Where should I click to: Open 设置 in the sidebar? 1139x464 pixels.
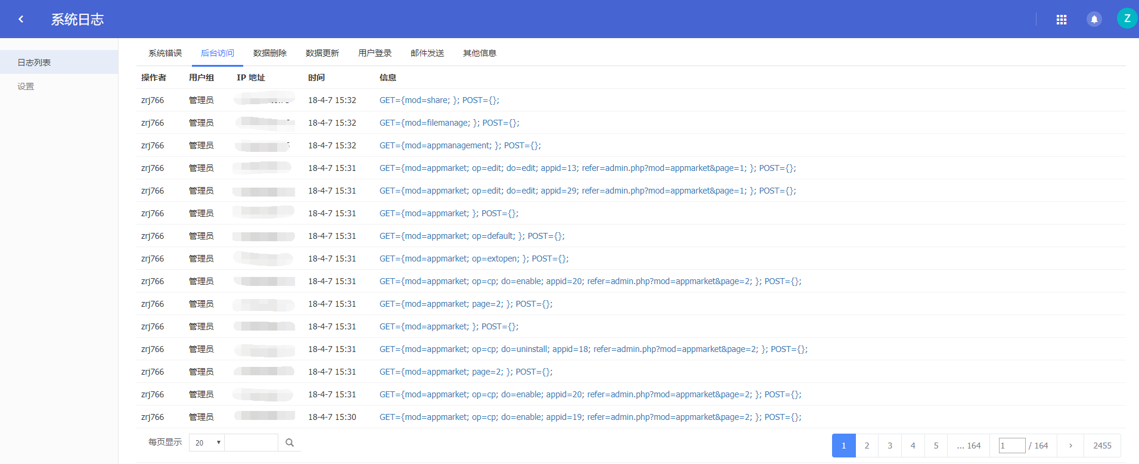(x=26, y=86)
